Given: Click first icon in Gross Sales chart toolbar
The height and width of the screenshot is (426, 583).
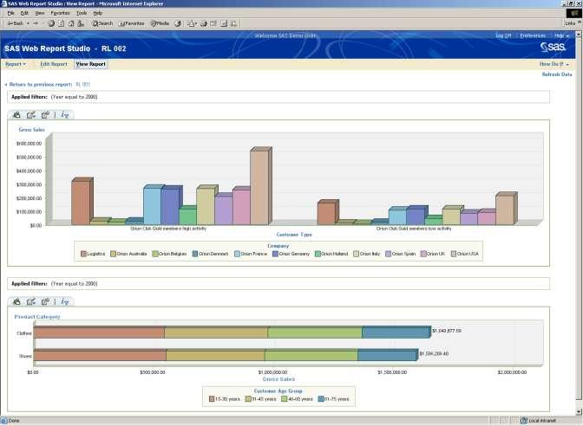Looking at the screenshot, I should pyautogui.click(x=16, y=115).
